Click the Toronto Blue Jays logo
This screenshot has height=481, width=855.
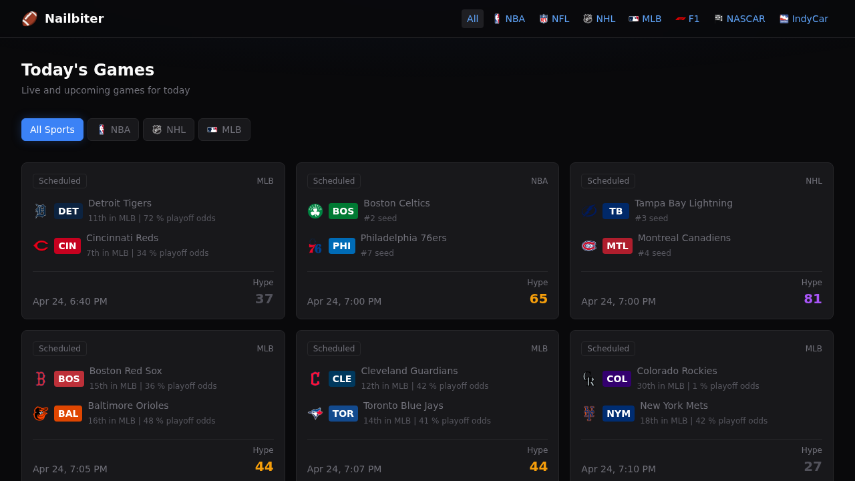point(315,414)
